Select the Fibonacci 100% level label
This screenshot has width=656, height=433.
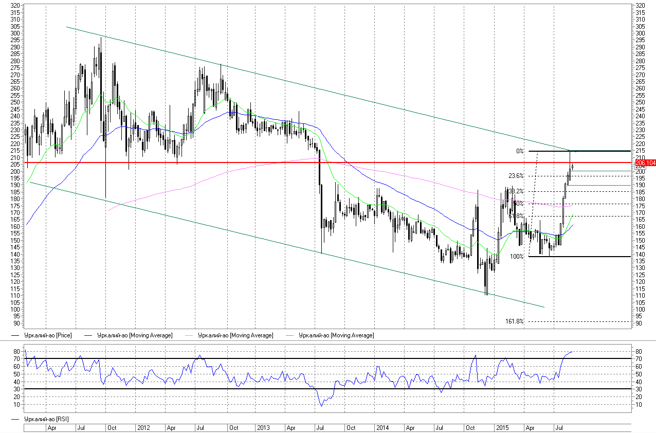517,257
